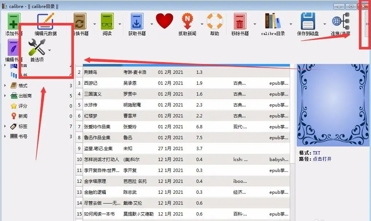
Task: Select book row 鲁迅作品全集
Action: (x=183, y=137)
